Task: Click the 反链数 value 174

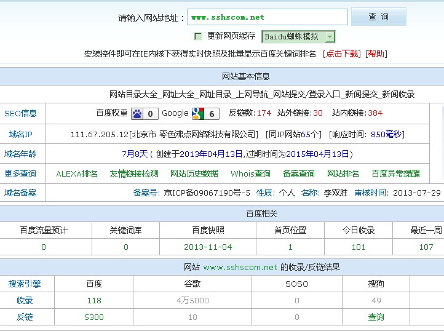Action: [x=264, y=113]
